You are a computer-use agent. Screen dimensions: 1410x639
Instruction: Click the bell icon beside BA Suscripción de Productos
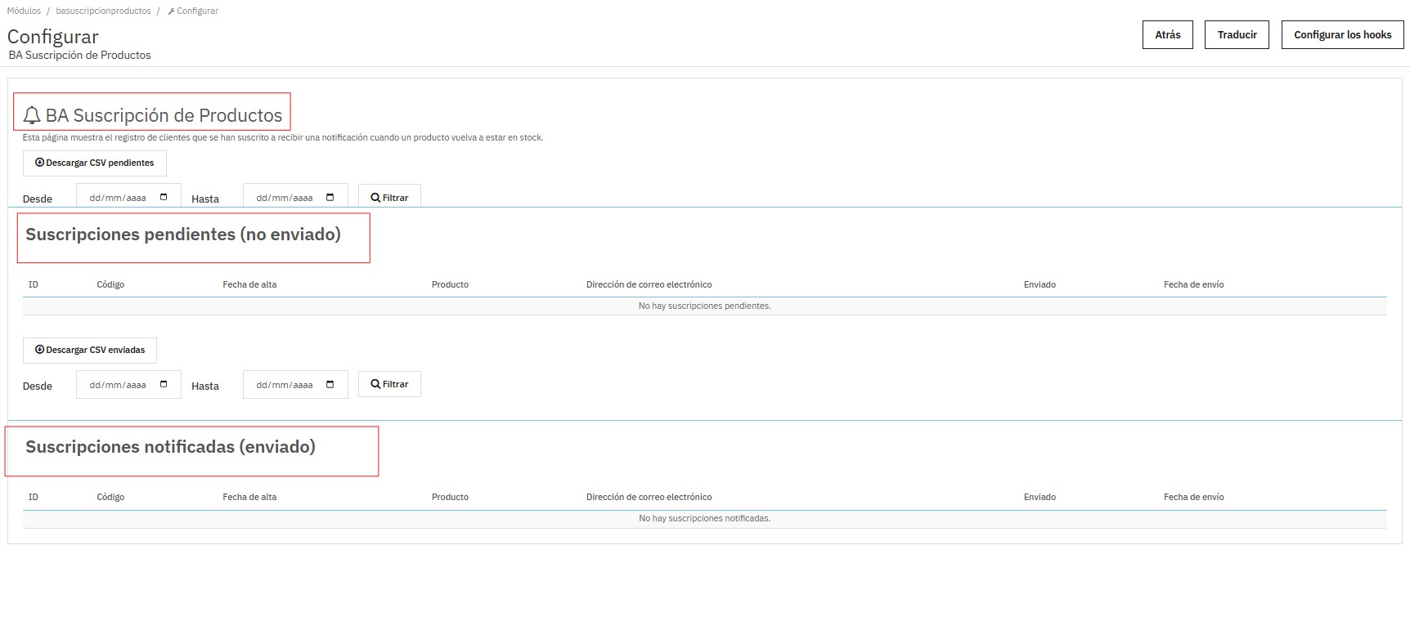click(32, 115)
